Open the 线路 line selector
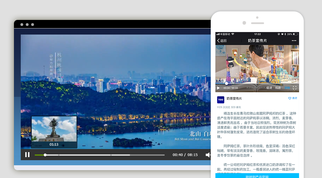Viewport: 322px width, 178px height. pos(278,88)
